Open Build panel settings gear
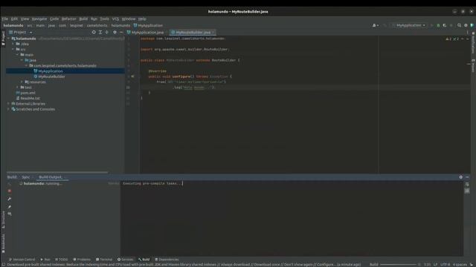476x267 pixels. tap(461, 177)
